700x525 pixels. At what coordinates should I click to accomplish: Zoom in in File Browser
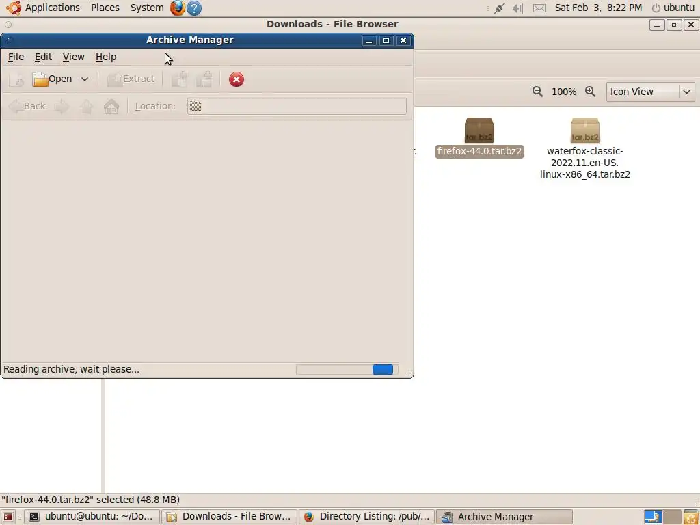pyautogui.click(x=590, y=92)
